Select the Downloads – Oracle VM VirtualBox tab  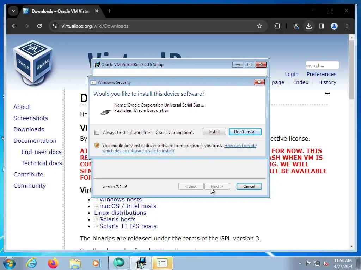click(60, 11)
